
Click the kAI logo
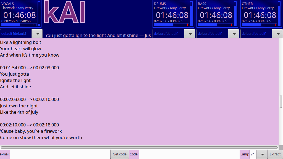coord(64,13)
